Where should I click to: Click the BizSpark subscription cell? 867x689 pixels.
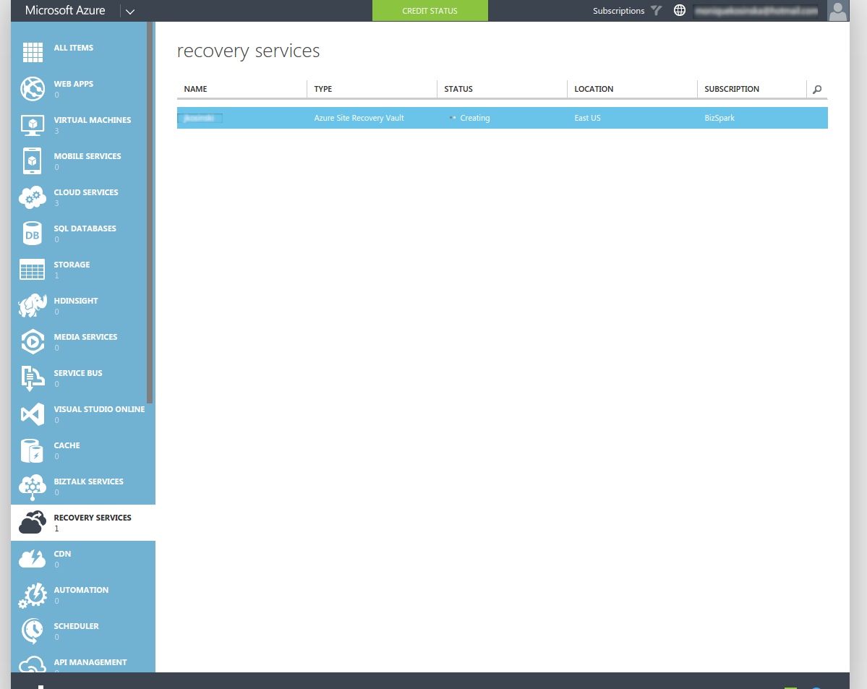coord(719,118)
